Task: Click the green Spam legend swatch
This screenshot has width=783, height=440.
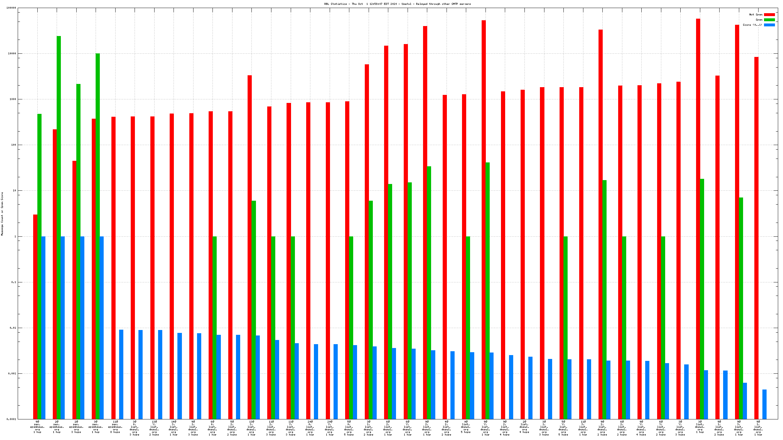Action: [769, 20]
